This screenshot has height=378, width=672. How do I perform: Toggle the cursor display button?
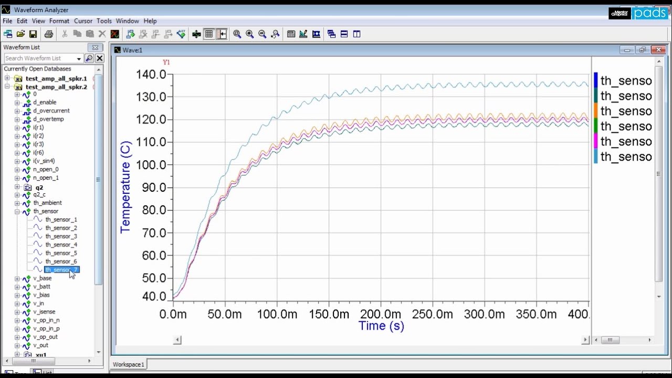coord(222,34)
